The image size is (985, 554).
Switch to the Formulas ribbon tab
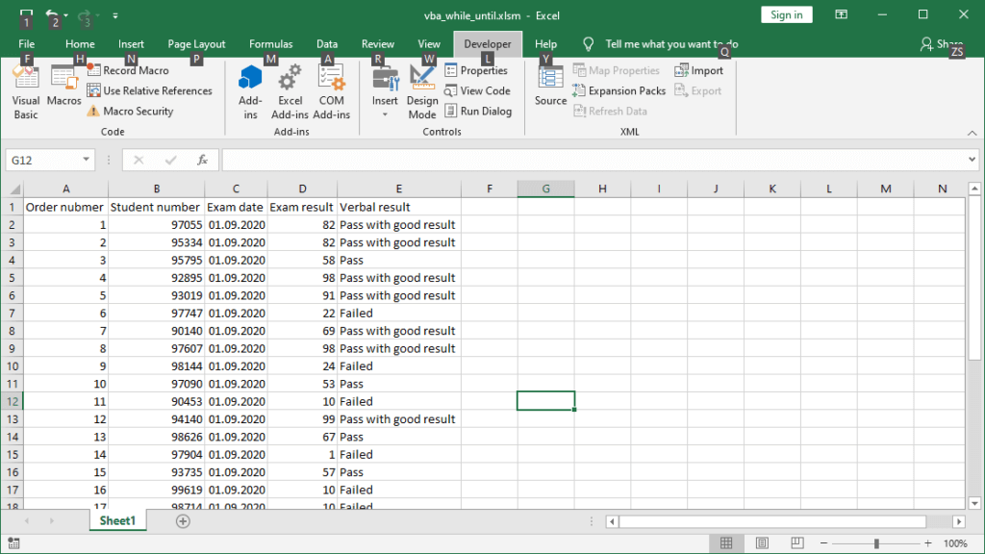click(x=270, y=43)
